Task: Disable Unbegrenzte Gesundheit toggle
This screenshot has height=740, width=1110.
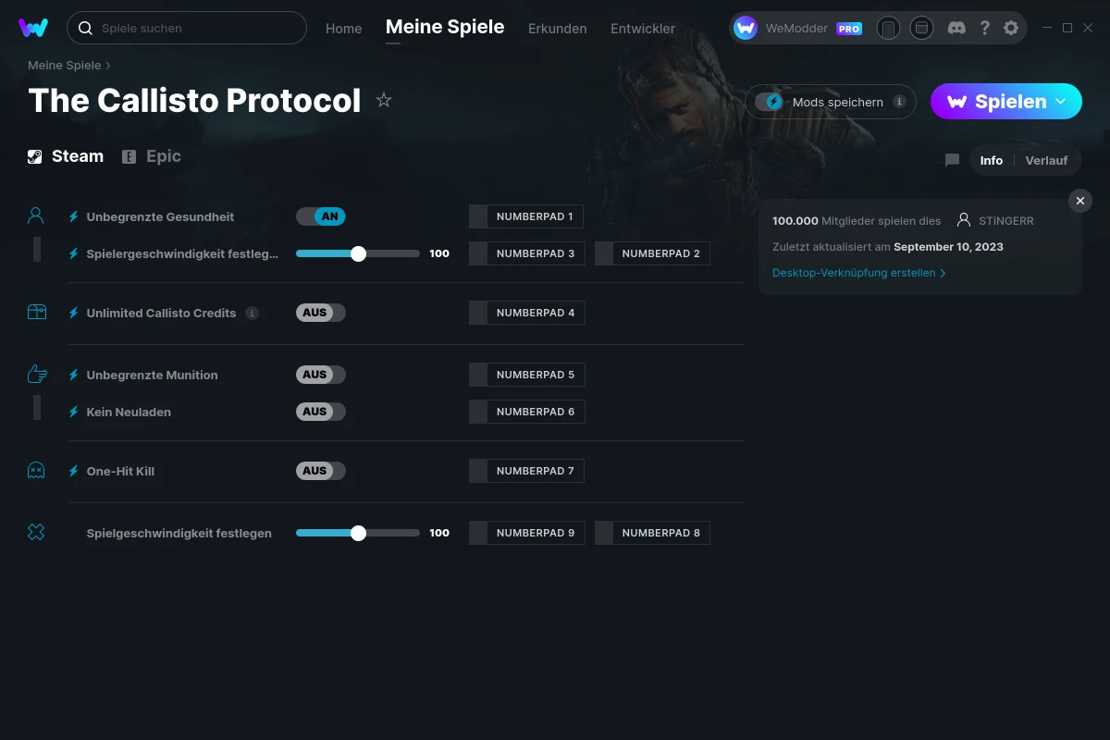Action: [321, 216]
